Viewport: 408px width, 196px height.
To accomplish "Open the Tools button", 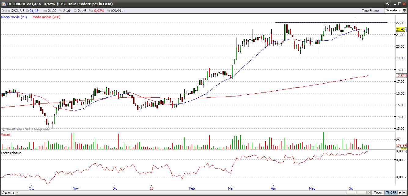I will [378, 193].
